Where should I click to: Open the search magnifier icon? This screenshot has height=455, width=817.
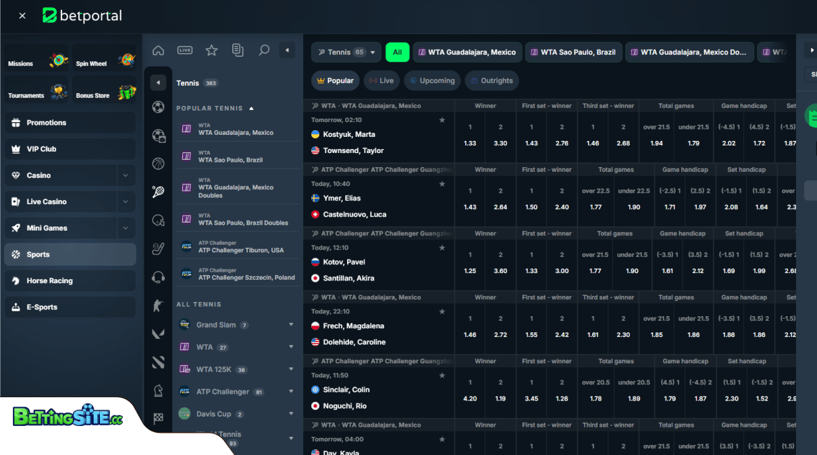264,51
